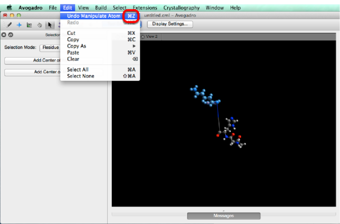Select the Bond Centric Manipulate tool

(x=29, y=24)
